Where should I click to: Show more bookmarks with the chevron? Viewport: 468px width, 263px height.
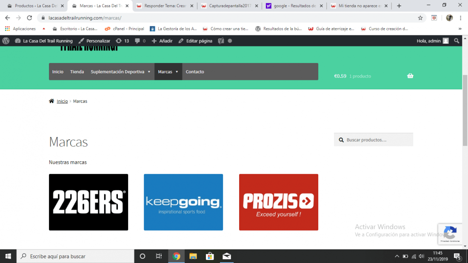point(460,29)
